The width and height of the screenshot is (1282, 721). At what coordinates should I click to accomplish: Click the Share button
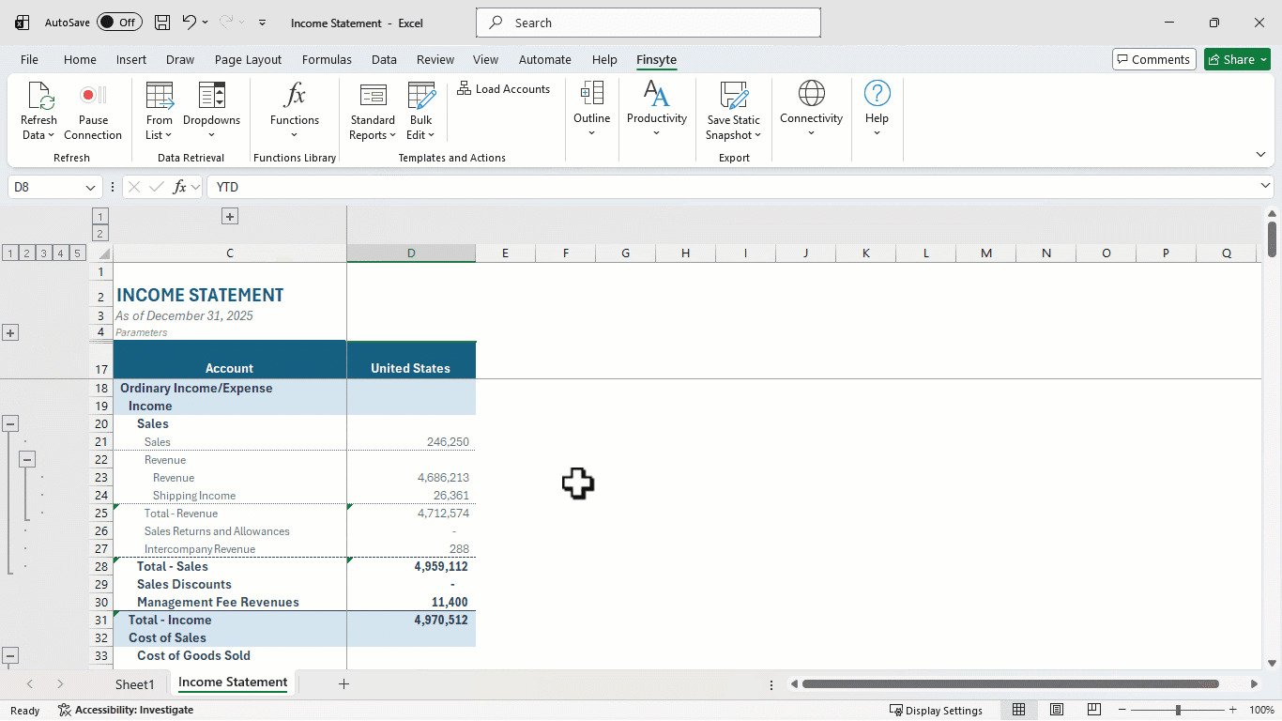(x=1237, y=59)
